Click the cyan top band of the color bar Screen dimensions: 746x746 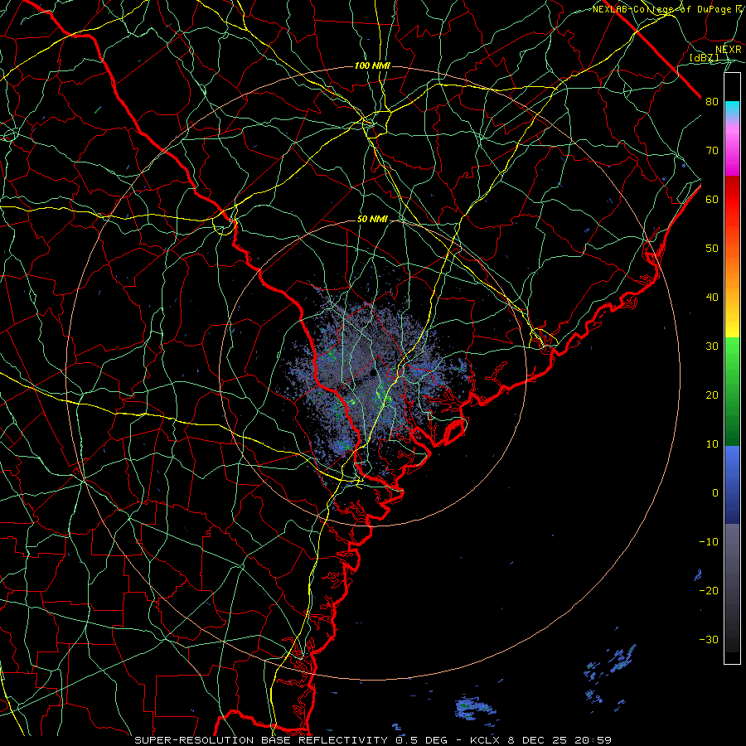pos(732,108)
